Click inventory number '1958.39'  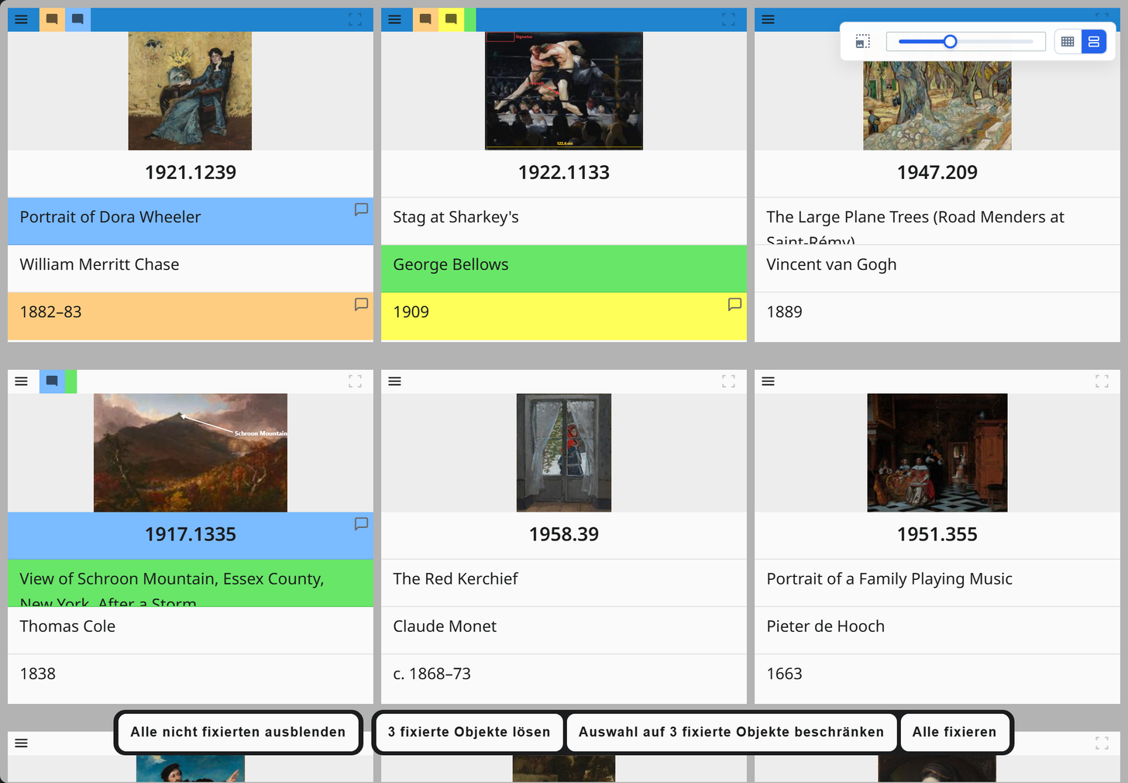(x=564, y=534)
